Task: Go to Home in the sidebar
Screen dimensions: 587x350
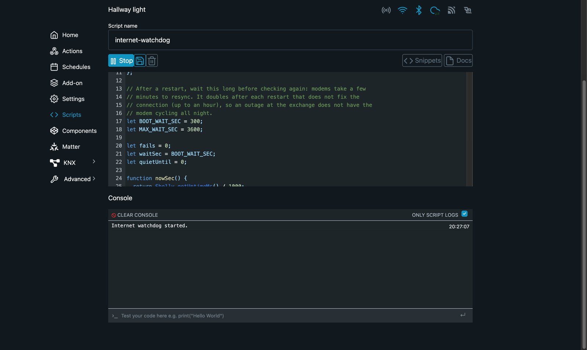Action: (x=70, y=35)
